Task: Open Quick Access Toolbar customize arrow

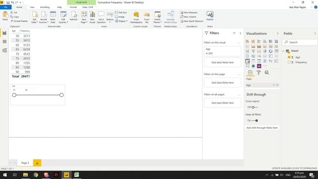Action: (x=20, y=2)
